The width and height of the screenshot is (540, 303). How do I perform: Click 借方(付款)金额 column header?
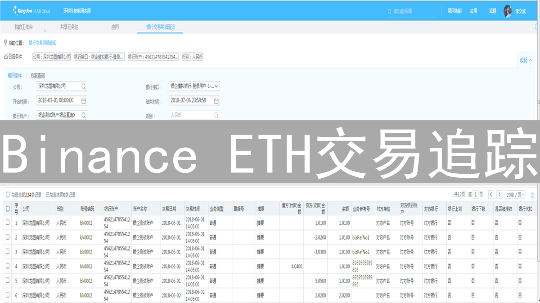pos(292,209)
